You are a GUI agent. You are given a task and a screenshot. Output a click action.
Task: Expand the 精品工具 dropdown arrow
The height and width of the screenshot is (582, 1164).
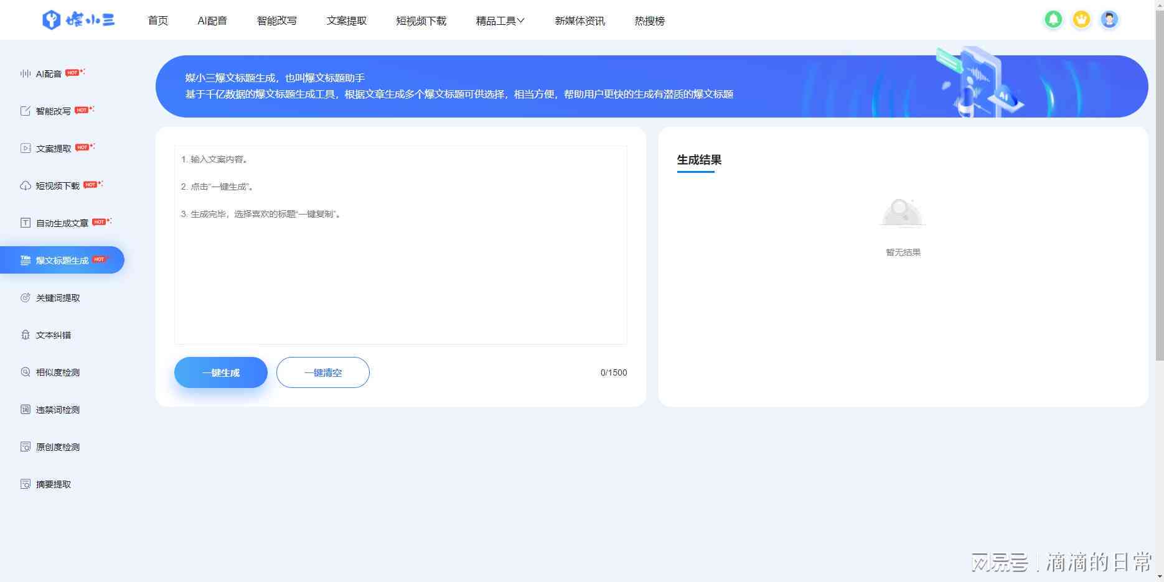pyautogui.click(x=521, y=21)
